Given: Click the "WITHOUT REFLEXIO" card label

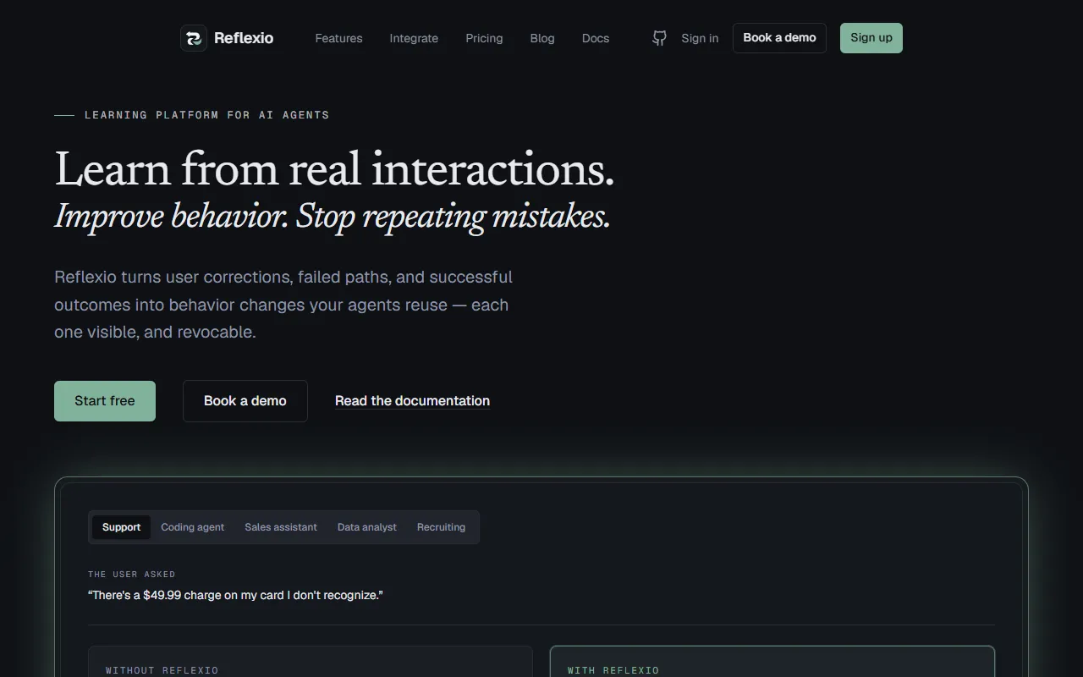Looking at the screenshot, I should [162, 670].
